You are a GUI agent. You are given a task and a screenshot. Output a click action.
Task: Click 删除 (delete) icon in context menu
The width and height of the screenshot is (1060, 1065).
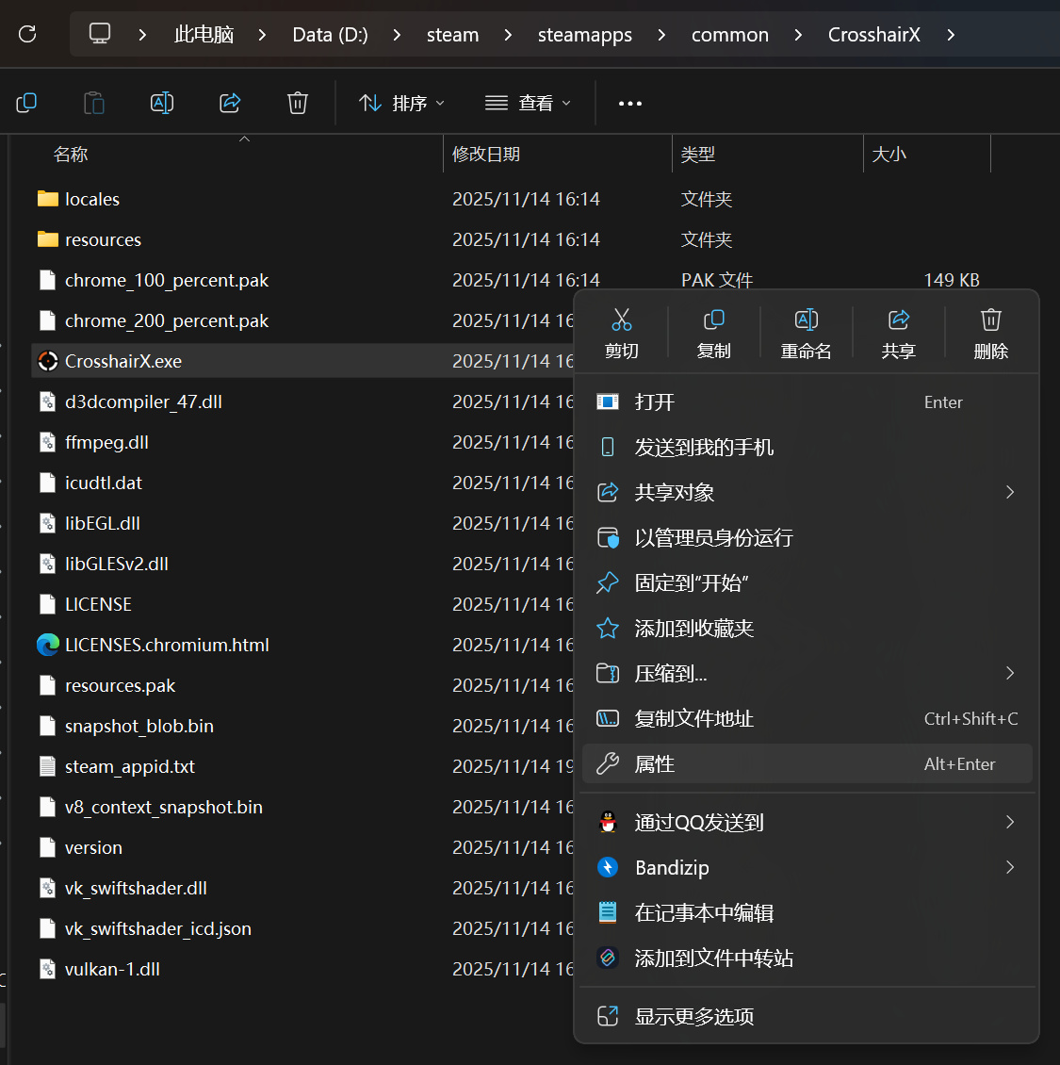coord(990,319)
